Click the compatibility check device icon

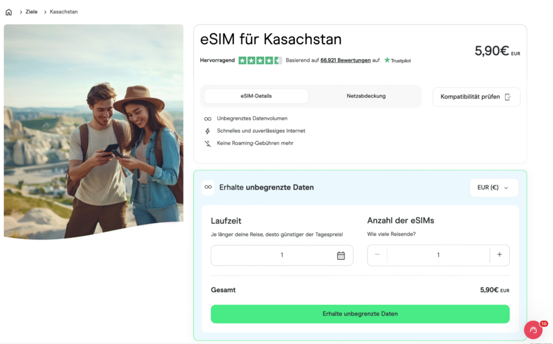tap(507, 97)
